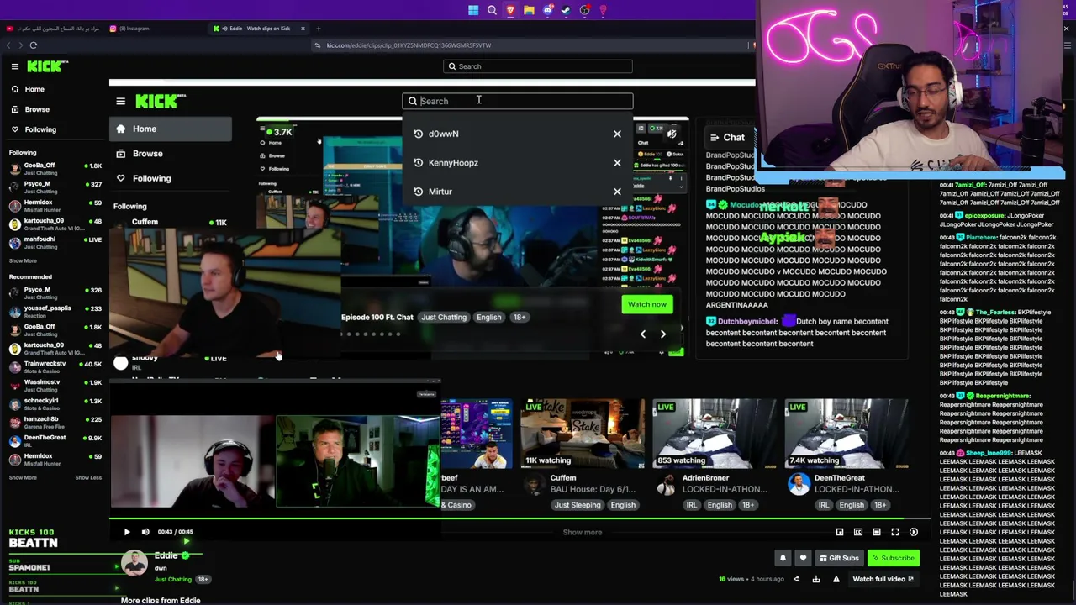Toggle theater mode on the clip player
1076x605 pixels.
click(877, 532)
